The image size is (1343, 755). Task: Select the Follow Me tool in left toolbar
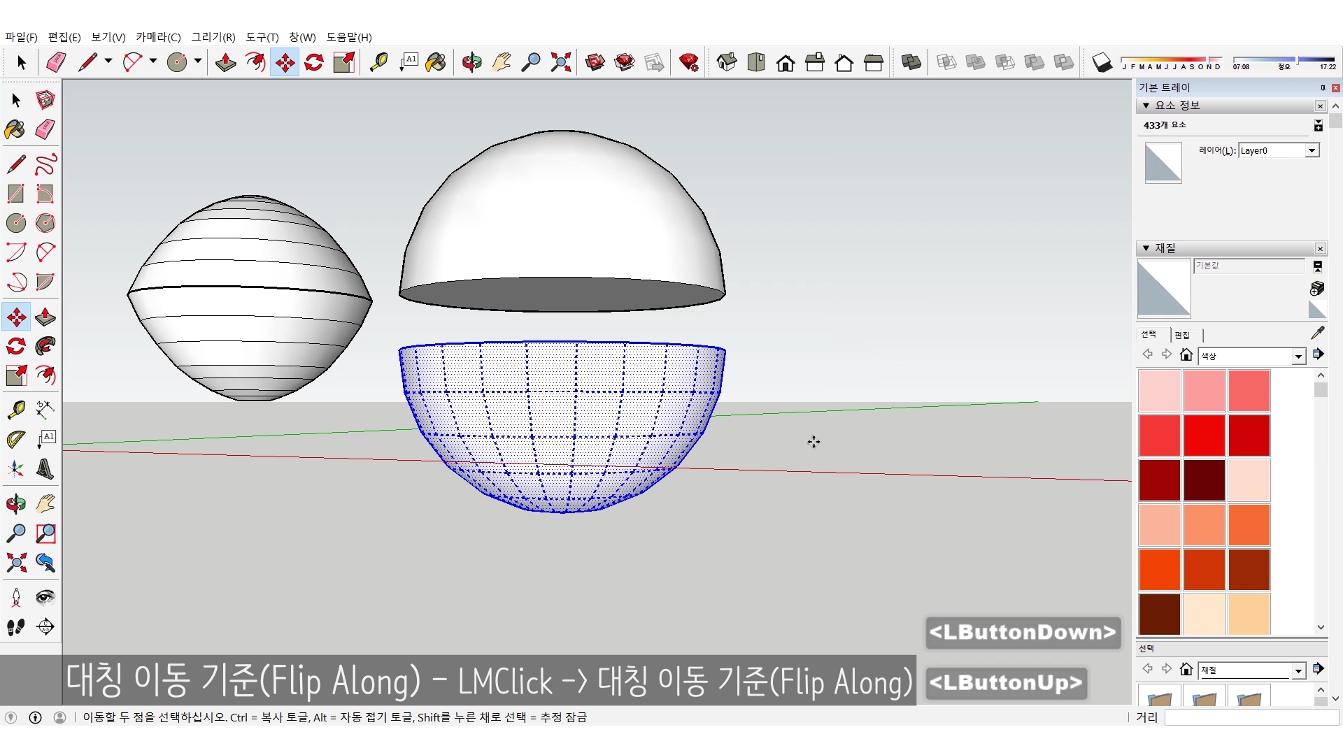(x=45, y=346)
